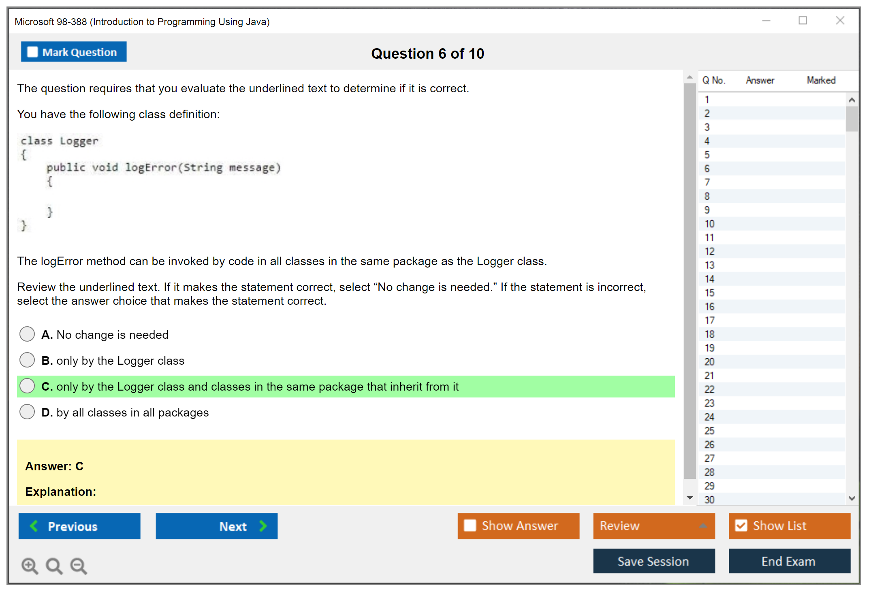Enable the Show Answer checkbox
Image resolution: width=871 pixels, height=595 pixels.
pyautogui.click(x=470, y=525)
